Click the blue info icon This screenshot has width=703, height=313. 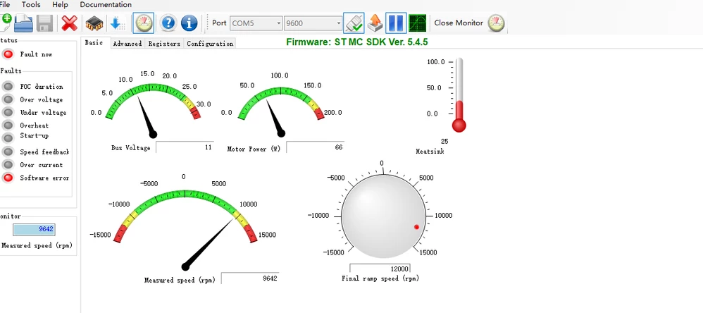(x=189, y=23)
